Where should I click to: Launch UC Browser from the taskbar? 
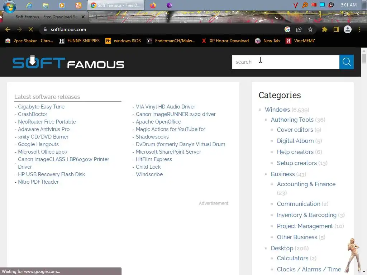point(78,5)
